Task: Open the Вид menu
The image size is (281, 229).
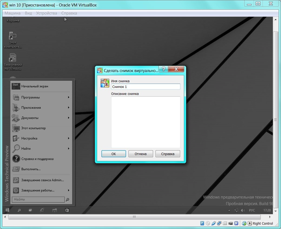Action: pyautogui.click(x=28, y=13)
